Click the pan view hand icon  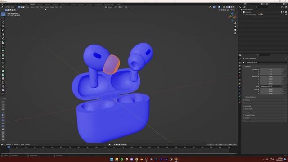tap(235, 27)
